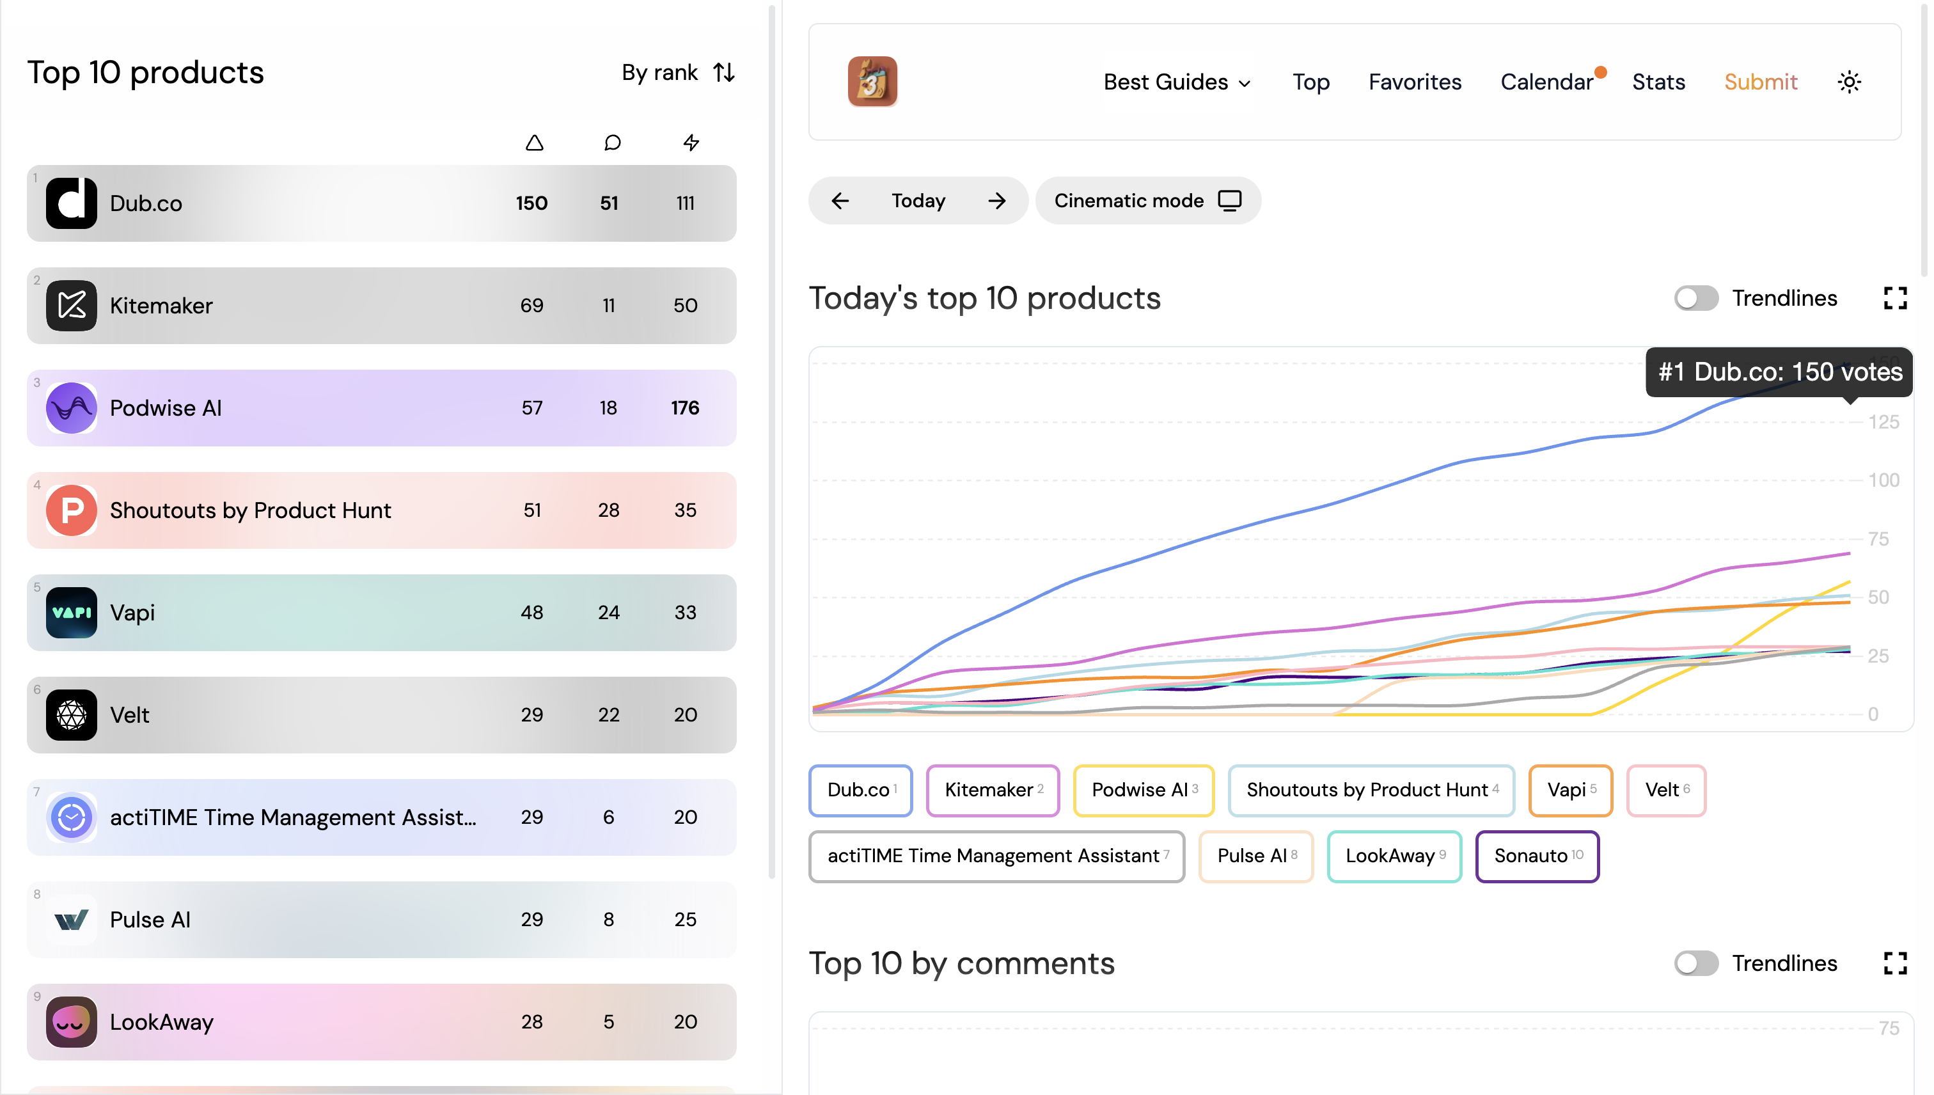The image size is (1934, 1095).
Task: Toggle Dub.co line in chart legend
Action: [860, 790]
